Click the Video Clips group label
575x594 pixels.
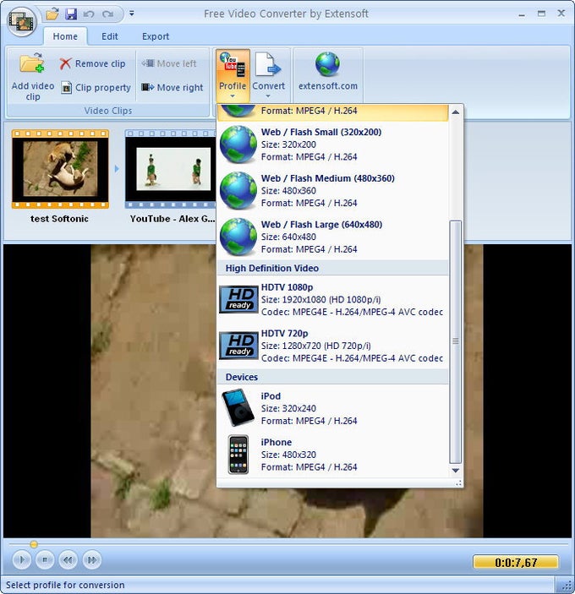[x=108, y=111]
